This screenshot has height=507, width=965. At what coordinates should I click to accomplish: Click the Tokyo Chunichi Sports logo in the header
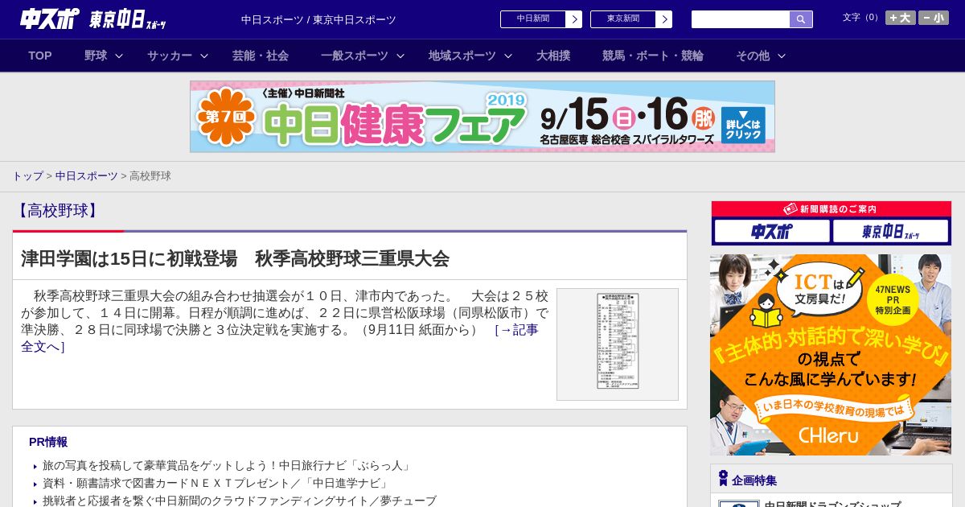[x=128, y=19]
